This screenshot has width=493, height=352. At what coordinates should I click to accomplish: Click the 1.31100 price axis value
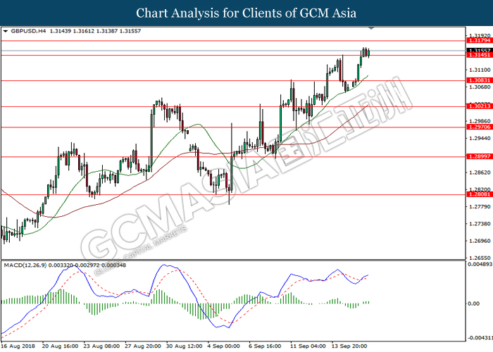coord(480,70)
